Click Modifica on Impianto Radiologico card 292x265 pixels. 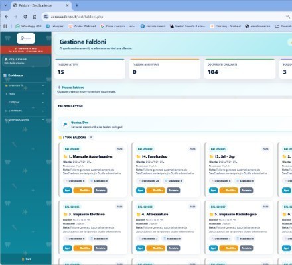tap(228, 248)
